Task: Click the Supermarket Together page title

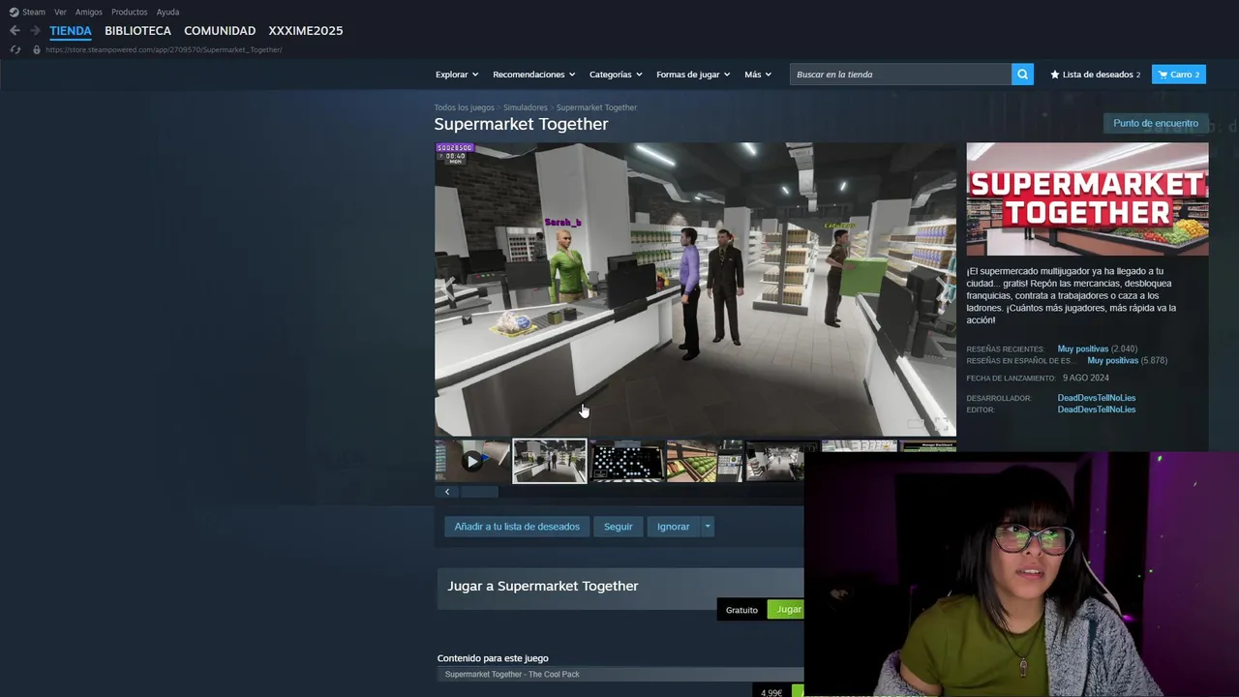Action: pyautogui.click(x=521, y=124)
